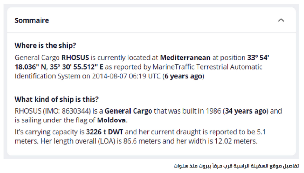
Task: Click the bold word Mediterranean
Action: [185, 58]
